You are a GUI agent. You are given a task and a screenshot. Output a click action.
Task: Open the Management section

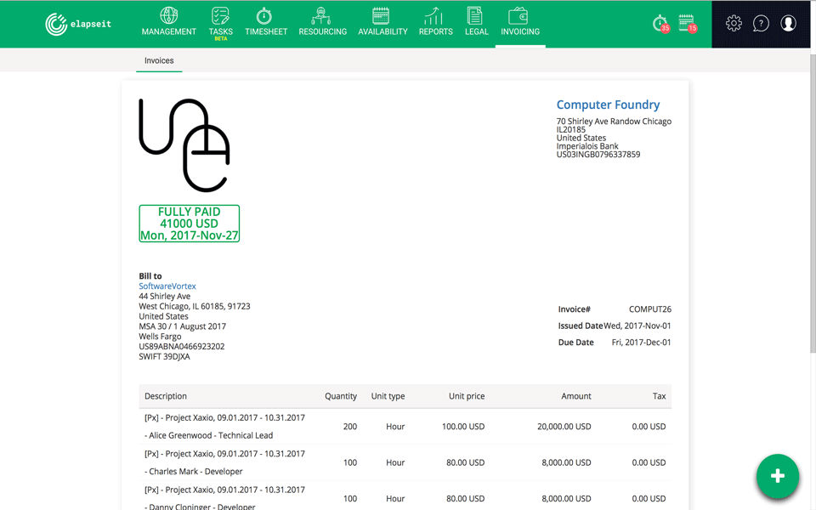tap(168, 22)
